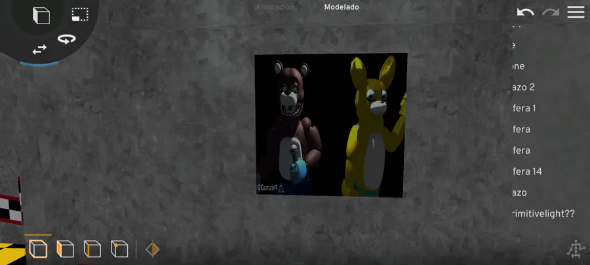Enable face selection mode cube
The height and width of the screenshot is (265, 590).
tap(65, 249)
